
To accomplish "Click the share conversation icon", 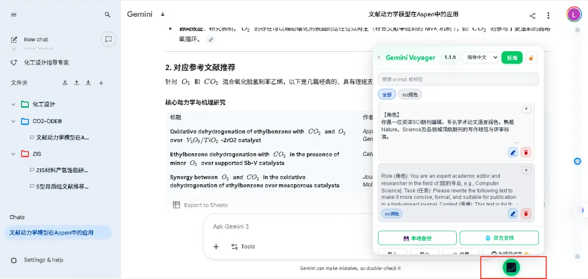I will (x=532, y=16).
